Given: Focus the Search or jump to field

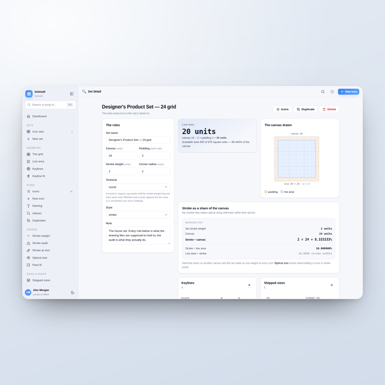Looking at the screenshot, I should tap(51, 105).
